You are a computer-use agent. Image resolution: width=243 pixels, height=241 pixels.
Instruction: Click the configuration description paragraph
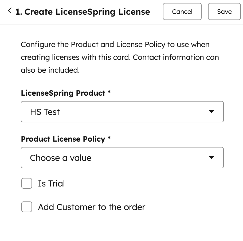click(x=120, y=57)
